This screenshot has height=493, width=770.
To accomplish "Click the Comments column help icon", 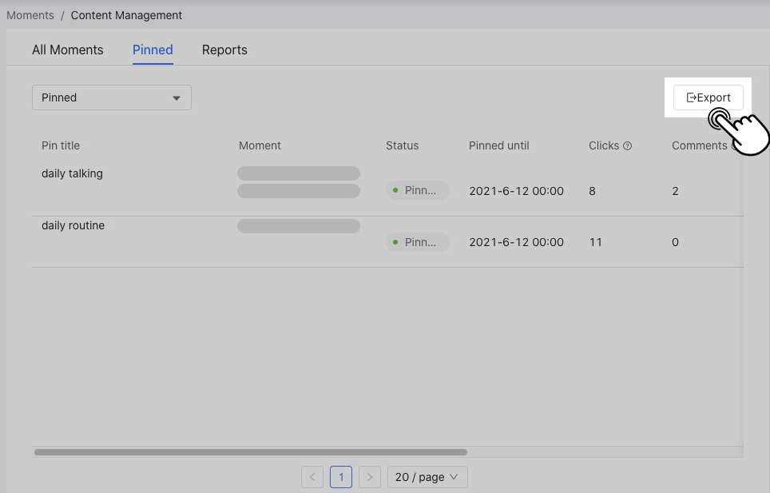I will tap(735, 146).
